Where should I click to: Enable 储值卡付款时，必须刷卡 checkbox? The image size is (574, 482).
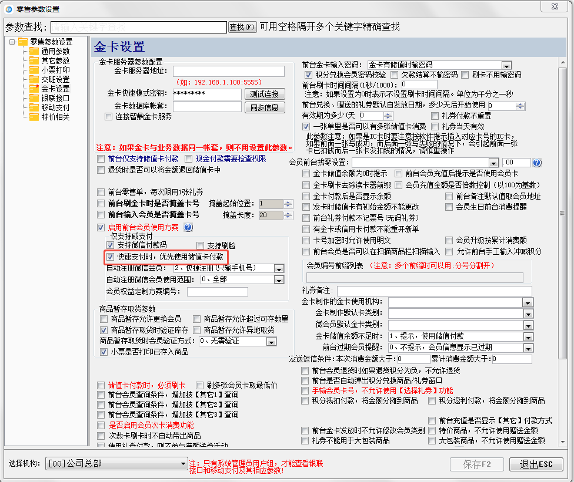(x=101, y=386)
